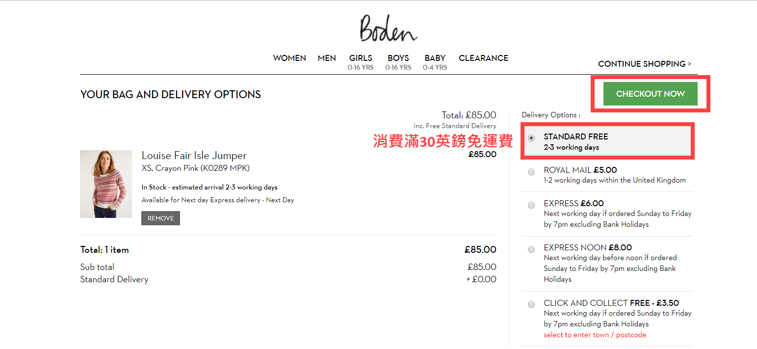The width and height of the screenshot is (757, 349).
Task: Click 'select to enter town / postcode'
Action: click(x=595, y=335)
